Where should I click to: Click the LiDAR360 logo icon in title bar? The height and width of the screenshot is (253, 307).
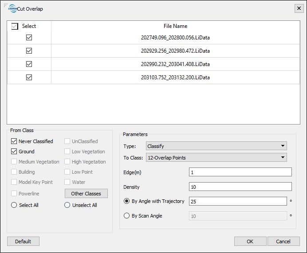coord(13,8)
